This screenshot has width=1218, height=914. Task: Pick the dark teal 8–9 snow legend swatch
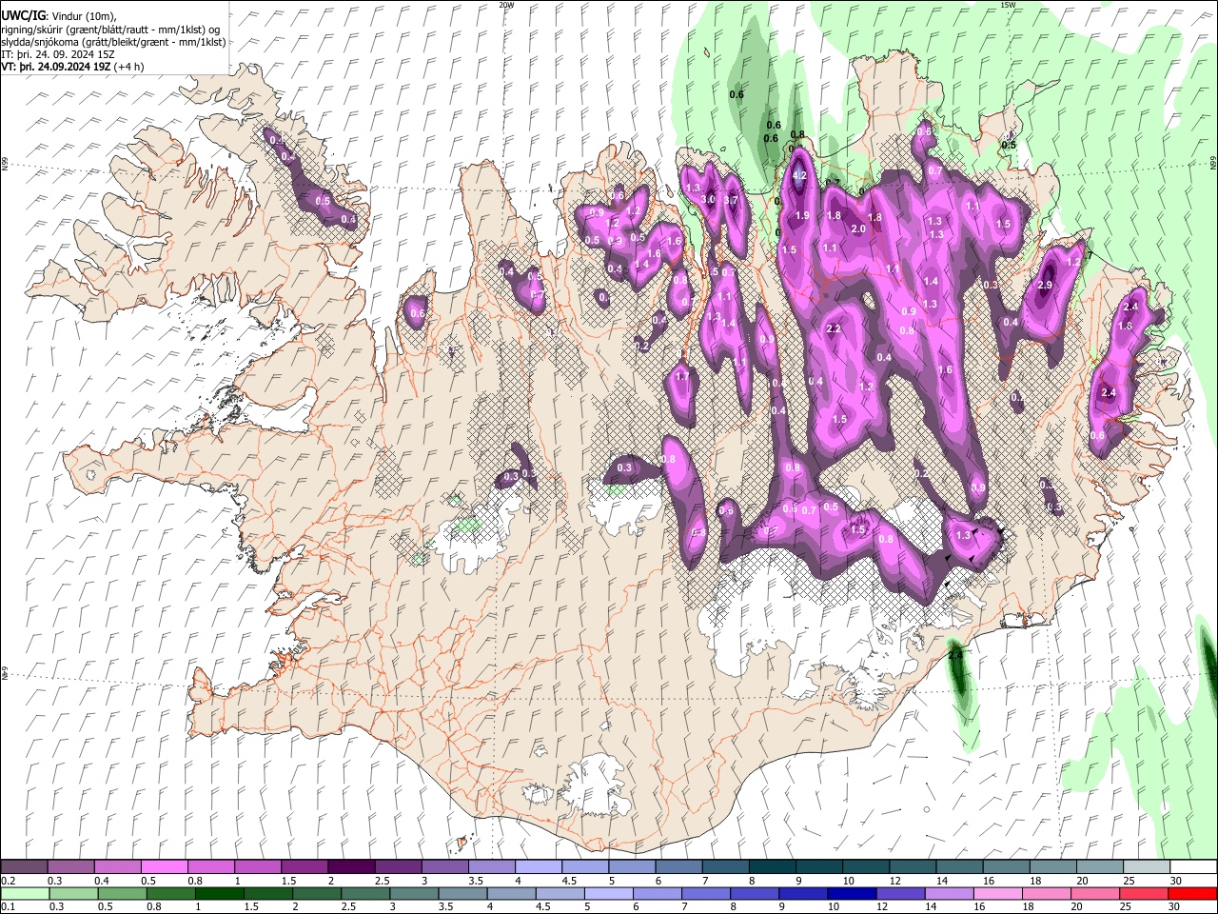(772, 867)
